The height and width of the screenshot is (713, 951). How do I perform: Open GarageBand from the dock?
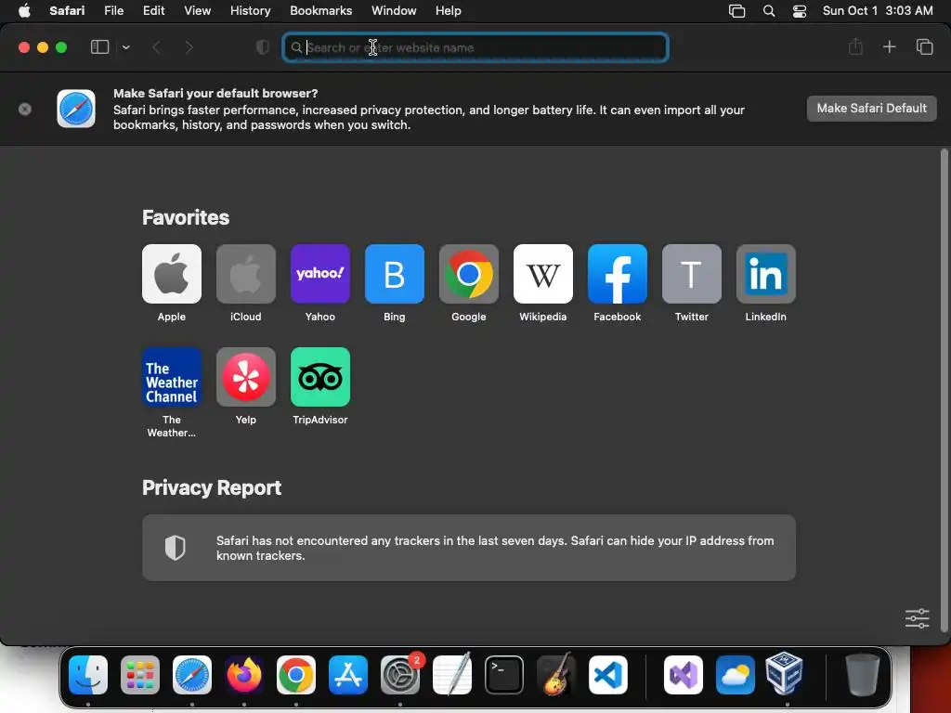tap(555, 674)
